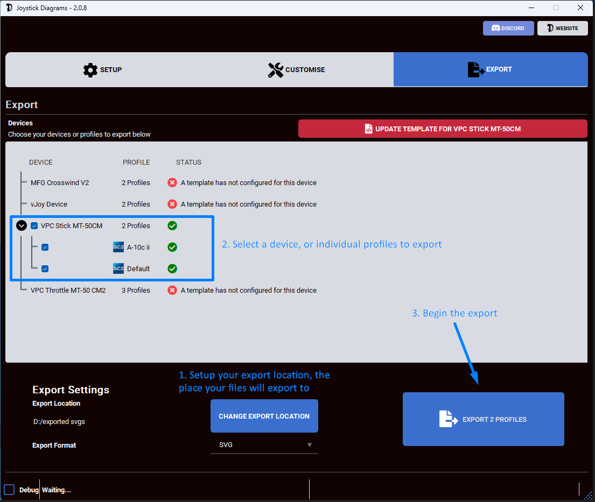Click the Discord logo icon
The height and width of the screenshot is (502, 595).
point(495,28)
